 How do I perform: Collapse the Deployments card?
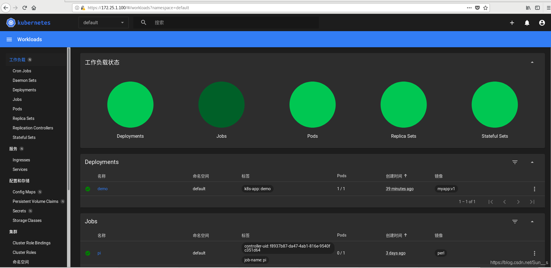[x=532, y=162]
